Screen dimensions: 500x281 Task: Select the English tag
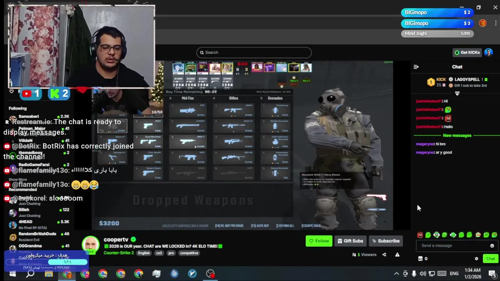[x=144, y=253]
